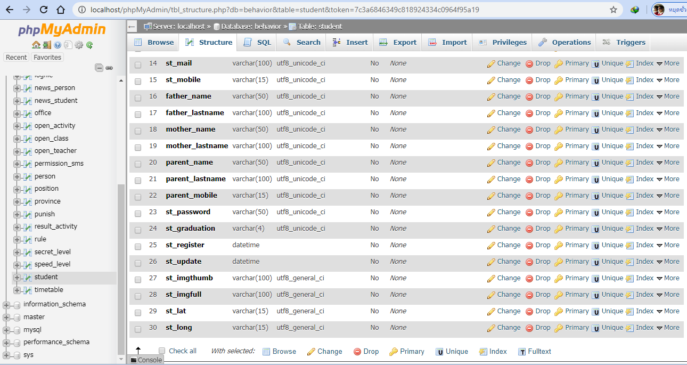
Task: Click the Recent tables button
Action: pos(16,57)
